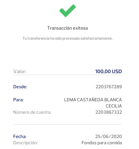Select the transfer processed confirmation message
The height and width of the screenshot is (149, 139).
(67, 39)
